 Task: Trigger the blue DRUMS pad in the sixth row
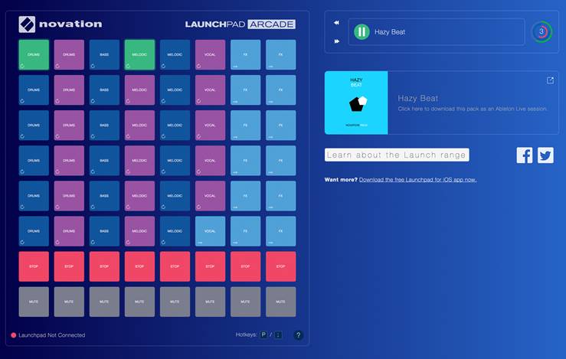pyautogui.click(x=34, y=231)
